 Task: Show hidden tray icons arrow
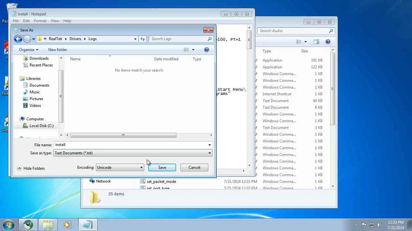pos(356,225)
